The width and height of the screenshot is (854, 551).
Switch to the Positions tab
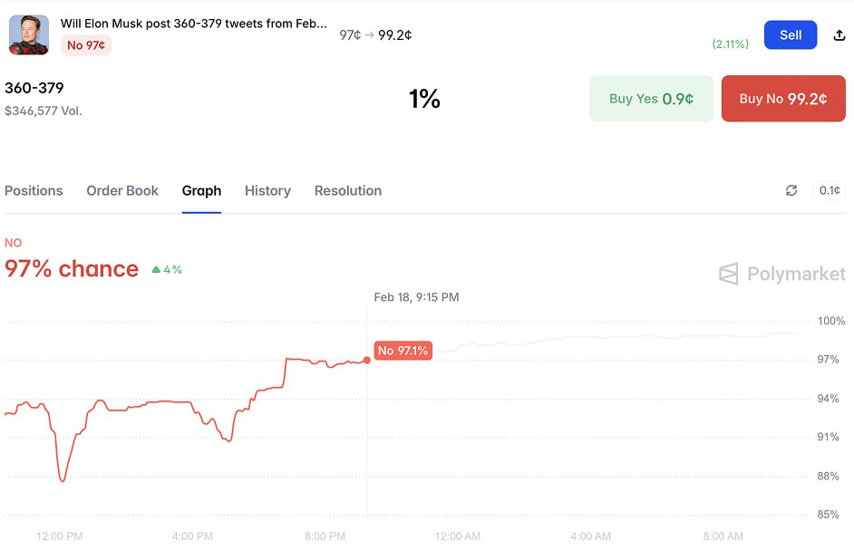pyautogui.click(x=34, y=190)
